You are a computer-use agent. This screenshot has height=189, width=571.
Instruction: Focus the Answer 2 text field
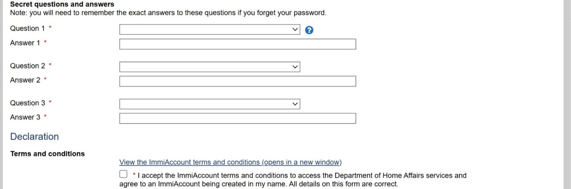pyautogui.click(x=237, y=81)
